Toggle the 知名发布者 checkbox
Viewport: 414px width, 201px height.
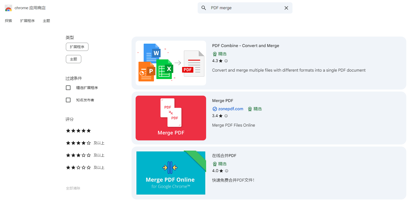pos(68,100)
